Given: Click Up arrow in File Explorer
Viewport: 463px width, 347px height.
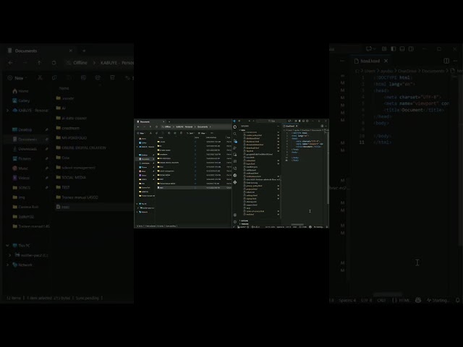Looking at the screenshot, I should (x=150, y=127).
